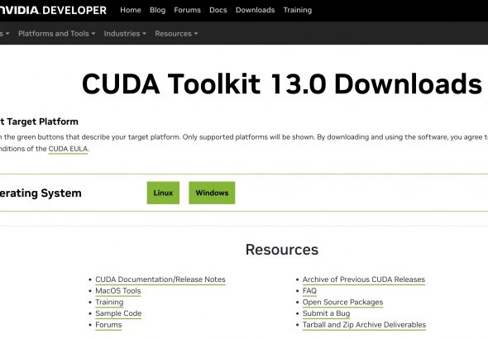Click the Target Platform heading text

(x=39, y=122)
